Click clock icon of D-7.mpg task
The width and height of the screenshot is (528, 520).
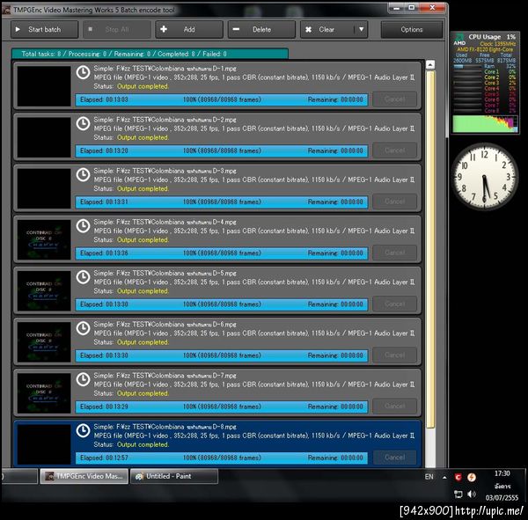tap(83, 379)
